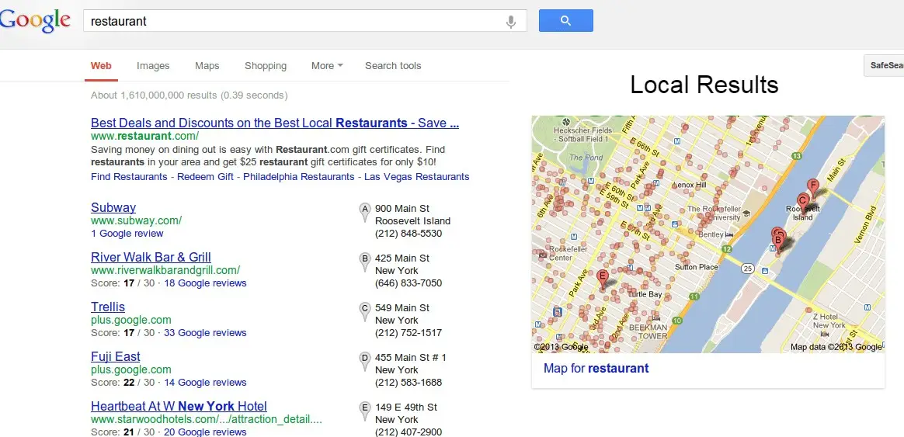Click map pin D beside 455 Main St # 1
Viewport: 904px width, 437px height.
point(364,361)
